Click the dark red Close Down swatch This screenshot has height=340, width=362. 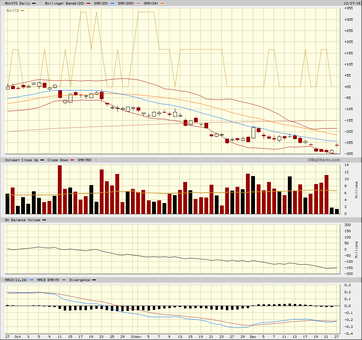[x=72, y=160]
